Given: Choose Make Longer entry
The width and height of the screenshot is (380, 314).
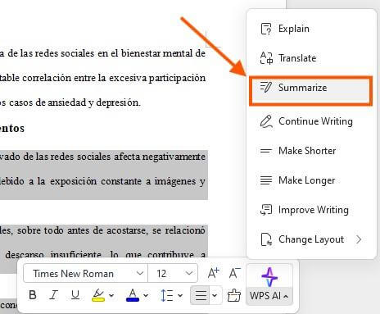Looking at the screenshot, I should tap(311, 180).
